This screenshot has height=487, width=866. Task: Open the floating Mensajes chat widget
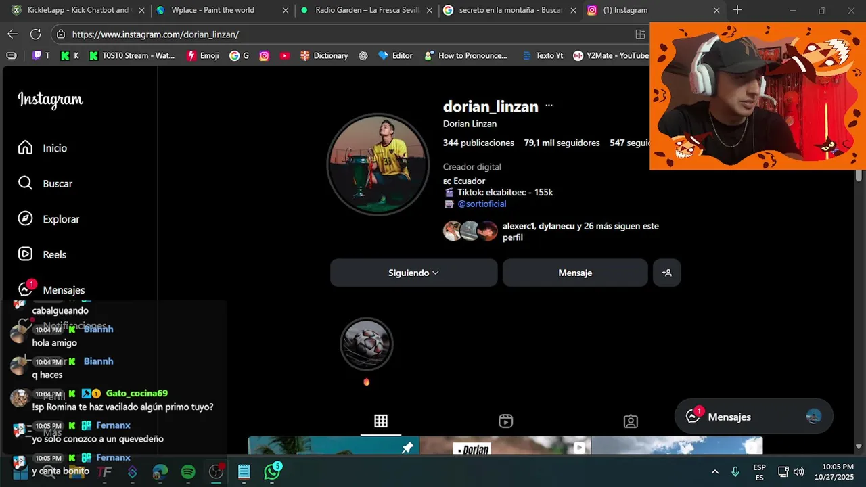[754, 417]
